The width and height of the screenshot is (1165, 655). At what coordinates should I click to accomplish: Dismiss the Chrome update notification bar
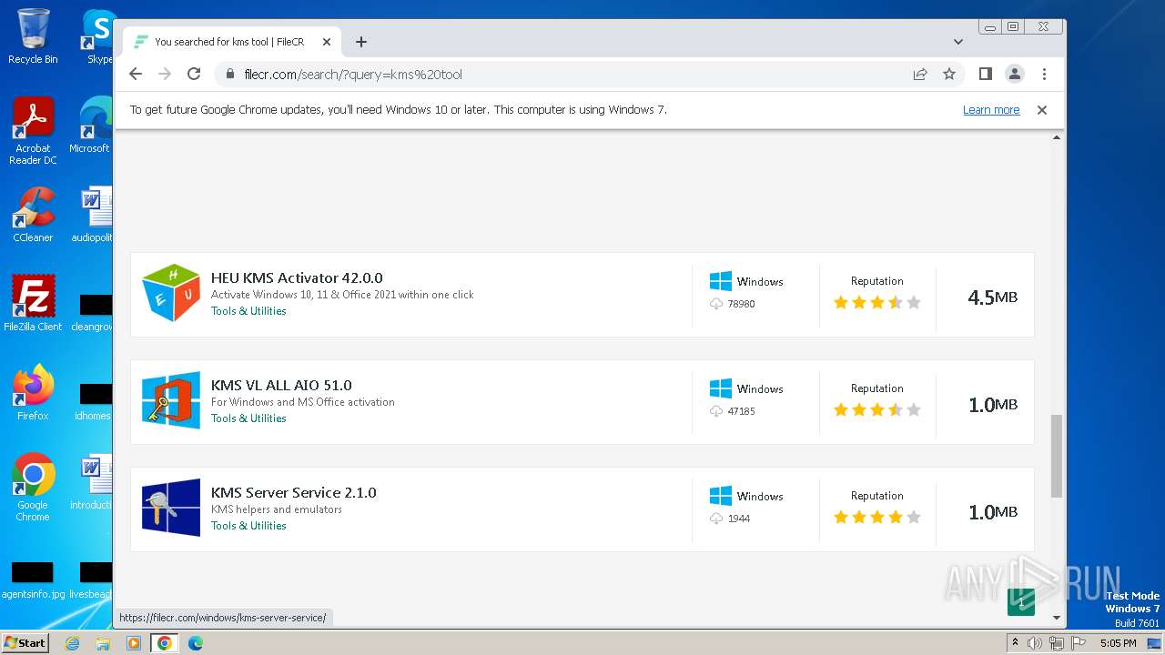(1041, 110)
